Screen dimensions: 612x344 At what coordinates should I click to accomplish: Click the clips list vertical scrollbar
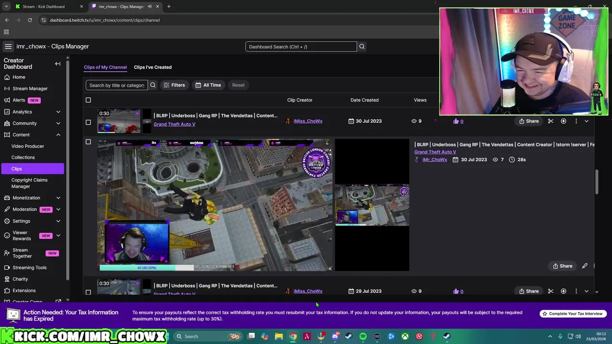tap(597, 182)
